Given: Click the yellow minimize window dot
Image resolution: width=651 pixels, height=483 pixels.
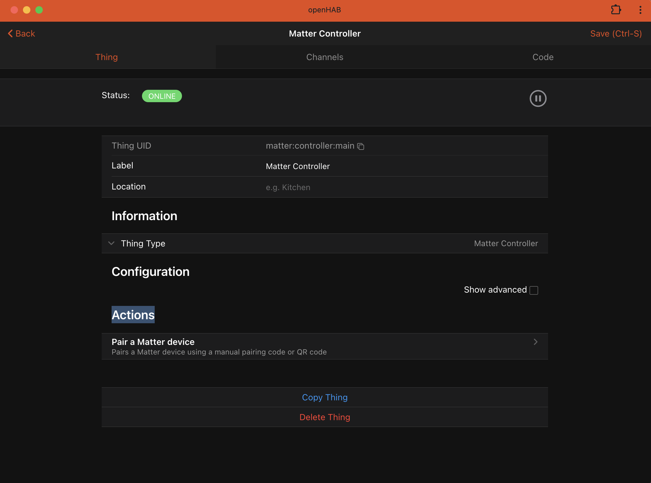Looking at the screenshot, I should (27, 10).
